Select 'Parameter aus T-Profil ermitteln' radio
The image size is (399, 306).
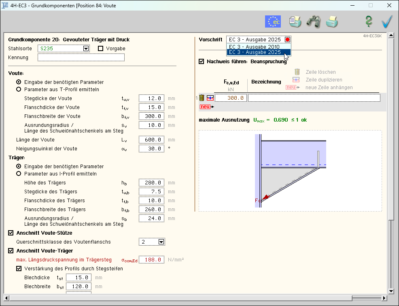pyautogui.click(x=19, y=89)
